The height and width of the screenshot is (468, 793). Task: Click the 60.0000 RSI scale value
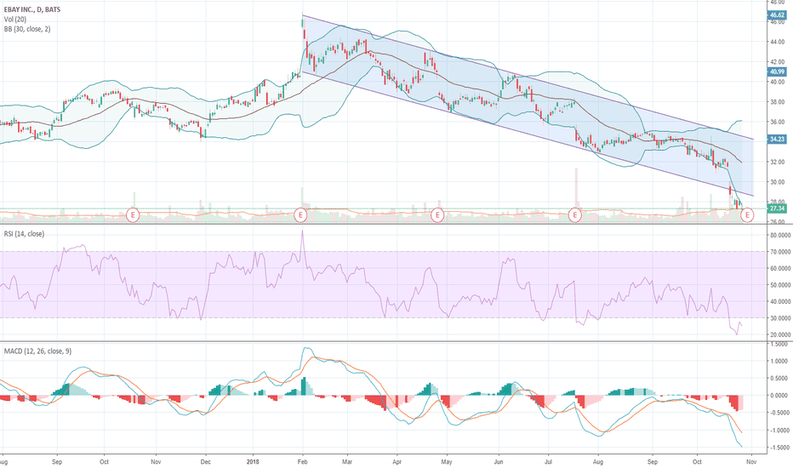780,268
